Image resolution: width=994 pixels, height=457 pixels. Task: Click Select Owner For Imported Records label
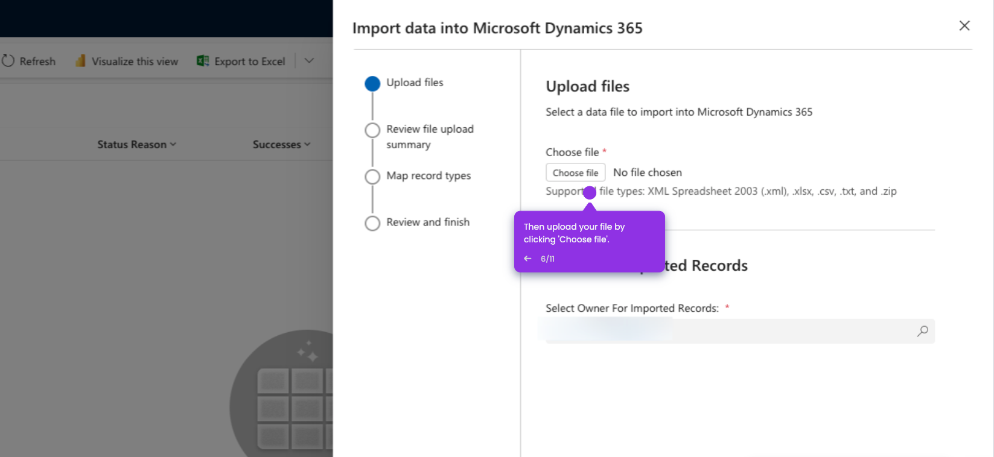[632, 308]
